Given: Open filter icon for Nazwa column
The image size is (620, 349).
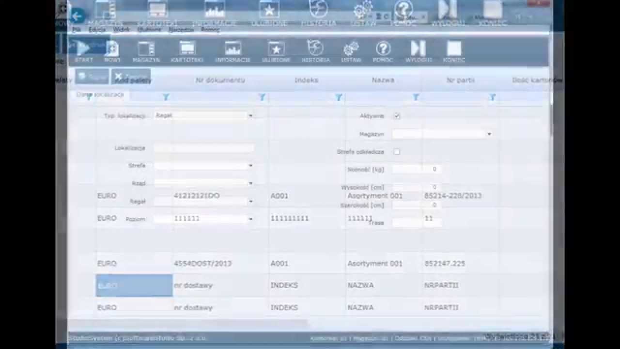Looking at the screenshot, I should [x=416, y=97].
